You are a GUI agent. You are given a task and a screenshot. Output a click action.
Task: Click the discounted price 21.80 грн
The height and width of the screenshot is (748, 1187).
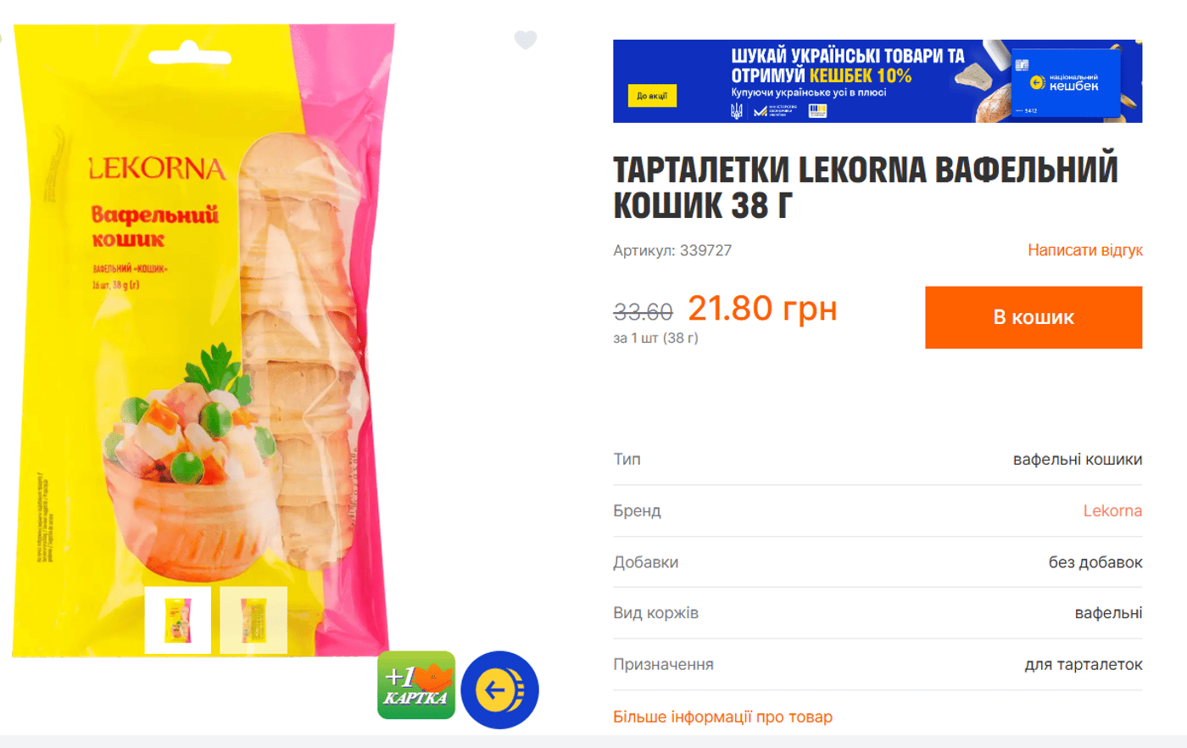pyautogui.click(x=762, y=308)
